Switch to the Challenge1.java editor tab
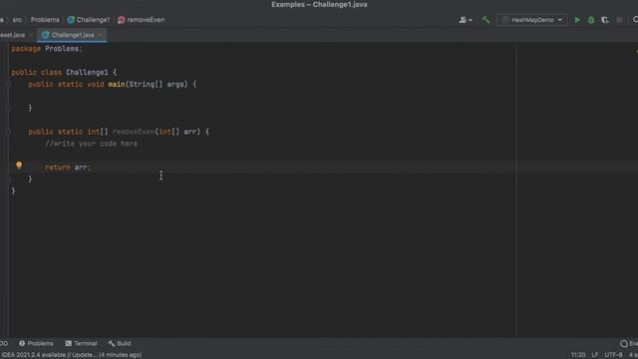The width and height of the screenshot is (638, 359). pos(73,35)
